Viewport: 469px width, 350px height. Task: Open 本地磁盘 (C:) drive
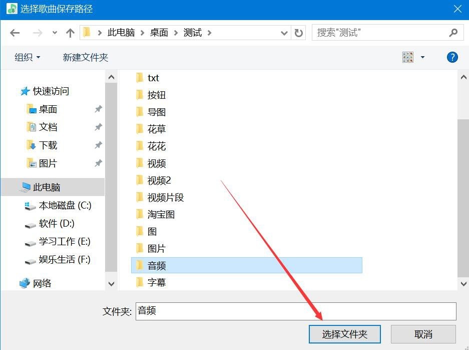coord(65,205)
